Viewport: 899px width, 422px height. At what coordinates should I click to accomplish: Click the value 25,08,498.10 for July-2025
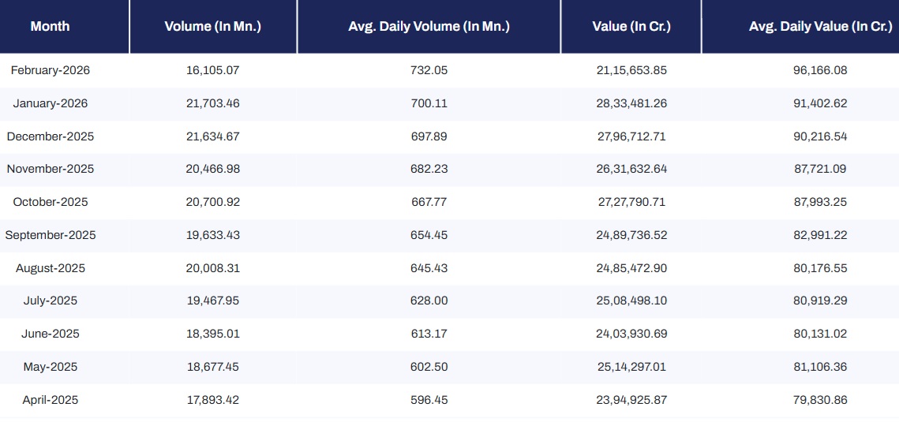pos(631,301)
